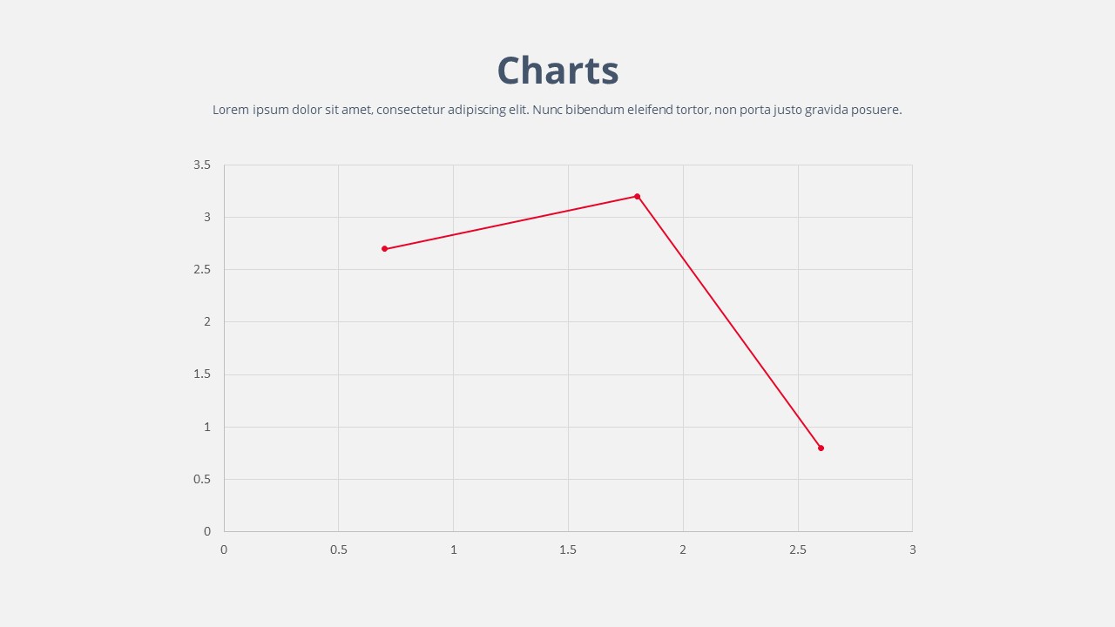Select the 1 label on horizontal axis
Screen dimensions: 1115x627
click(453, 549)
